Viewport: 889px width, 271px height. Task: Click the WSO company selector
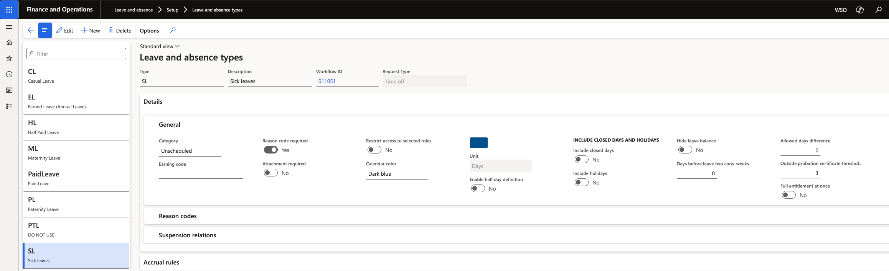coord(841,10)
